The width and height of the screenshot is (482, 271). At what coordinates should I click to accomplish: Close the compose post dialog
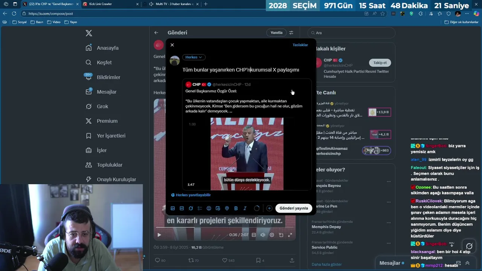172,45
